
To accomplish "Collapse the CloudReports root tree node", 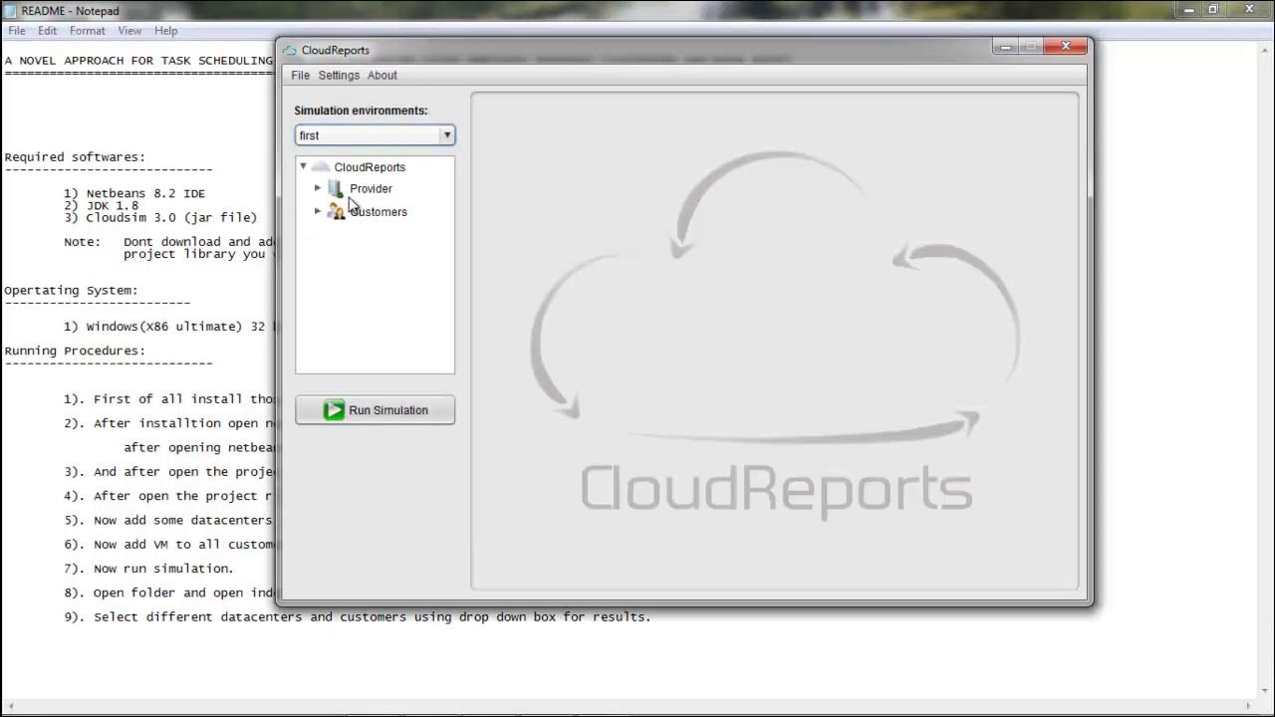I will pos(303,167).
